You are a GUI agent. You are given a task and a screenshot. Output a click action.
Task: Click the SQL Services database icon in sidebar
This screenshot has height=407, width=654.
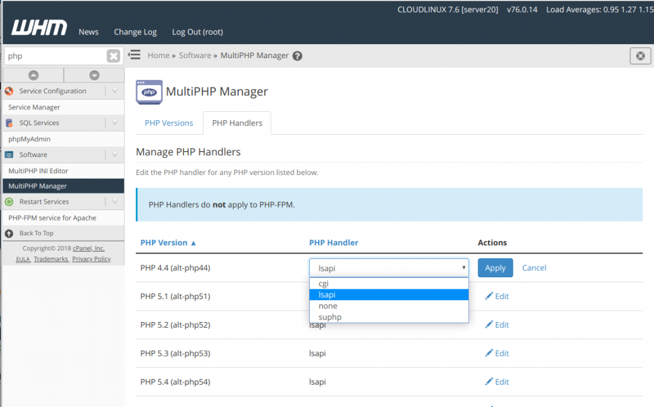[8, 123]
